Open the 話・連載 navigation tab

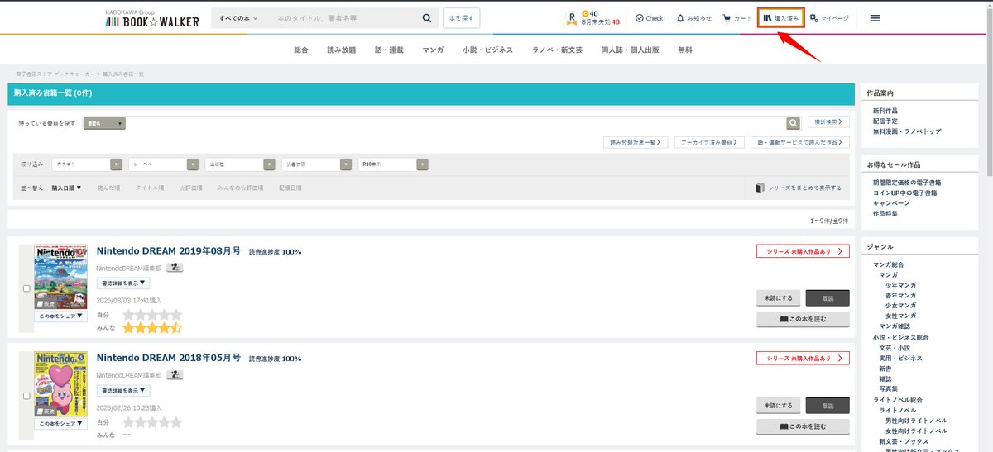click(389, 50)
